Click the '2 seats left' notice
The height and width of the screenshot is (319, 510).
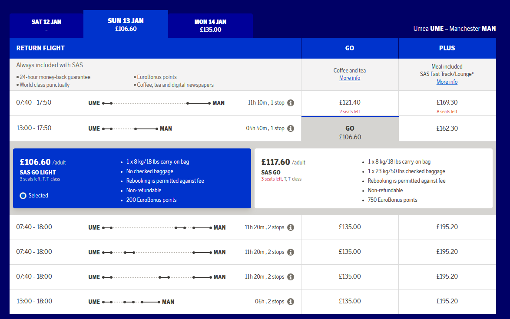[350, 112]
